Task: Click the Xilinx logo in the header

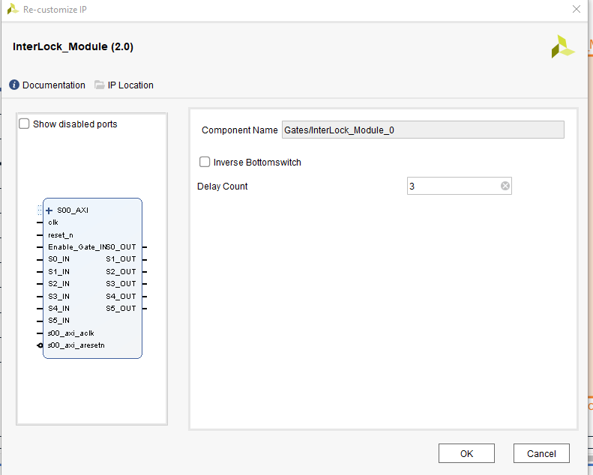Action: click(562, 46)
